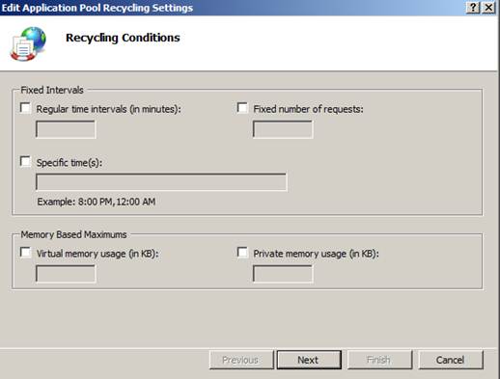Tick the Specific time(s) checkbox
The image size is (500, 379).
25,162
